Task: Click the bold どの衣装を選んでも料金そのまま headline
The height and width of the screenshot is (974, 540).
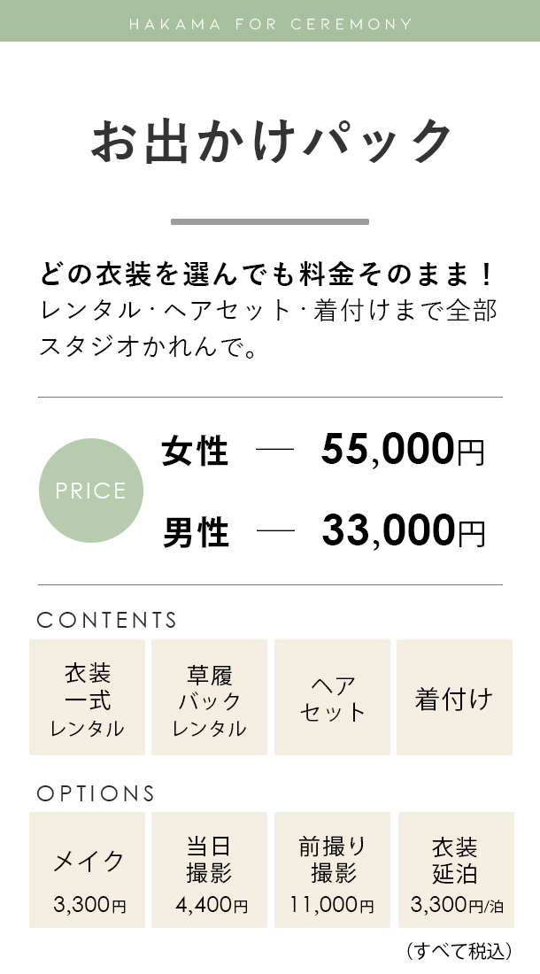Action: [x=266, y=274]
